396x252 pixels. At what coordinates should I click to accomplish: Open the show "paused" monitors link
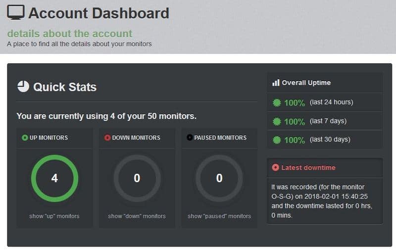coord(219,216)
